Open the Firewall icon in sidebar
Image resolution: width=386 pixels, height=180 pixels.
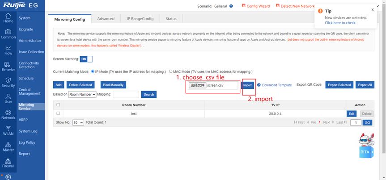[8, 163]
